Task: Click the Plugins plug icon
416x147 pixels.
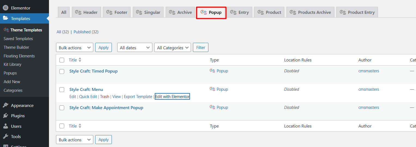Action: (5, 116)
